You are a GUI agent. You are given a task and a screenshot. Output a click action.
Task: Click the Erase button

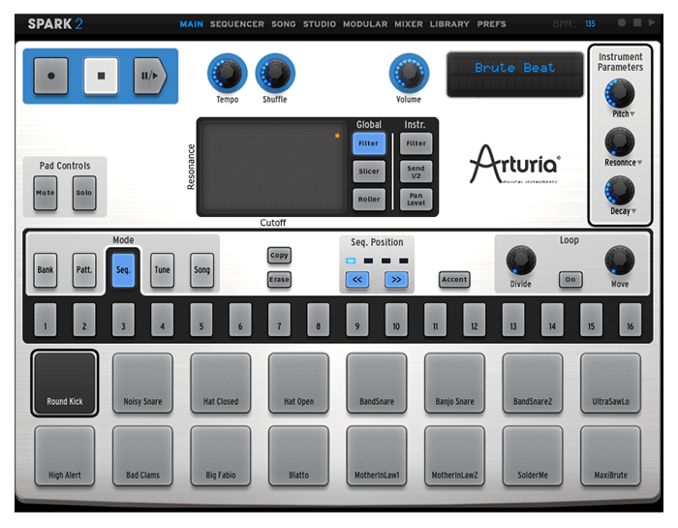click(x=279, y=279)
